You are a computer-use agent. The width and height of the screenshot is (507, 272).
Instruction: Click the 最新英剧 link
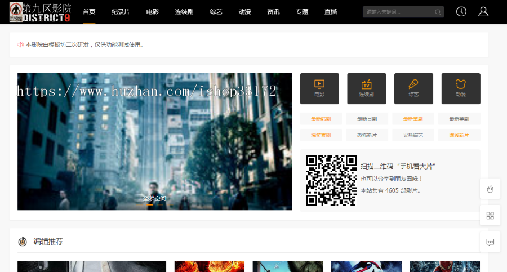(459, 119)
